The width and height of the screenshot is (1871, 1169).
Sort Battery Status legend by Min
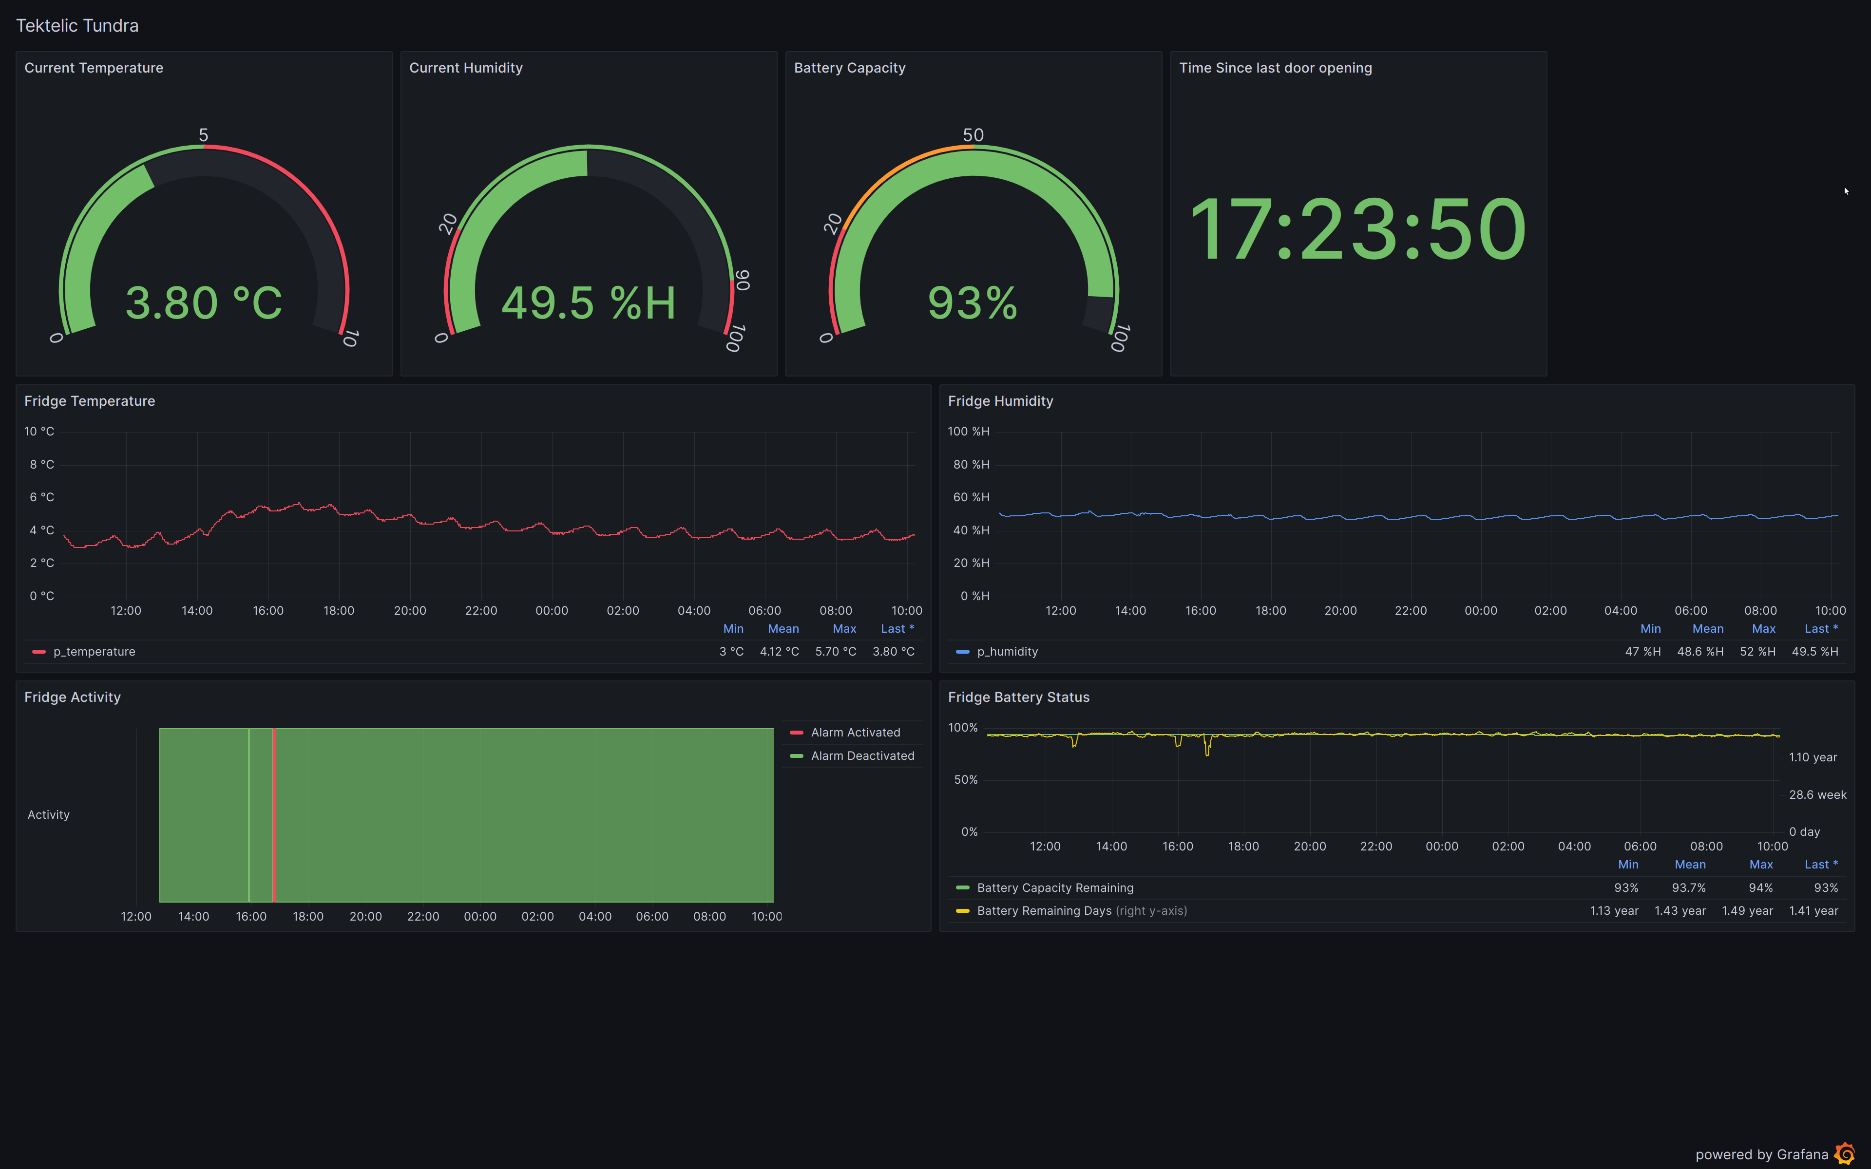(x=1627, y=865)
